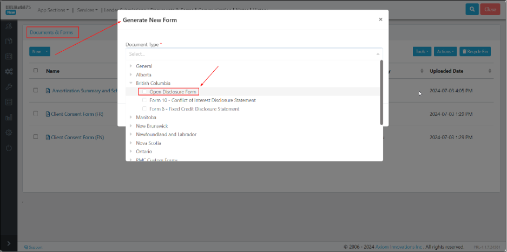Click the search magnifier button in header
The width and height of the screenshot is (507, 252).
(x=472, y=9)
